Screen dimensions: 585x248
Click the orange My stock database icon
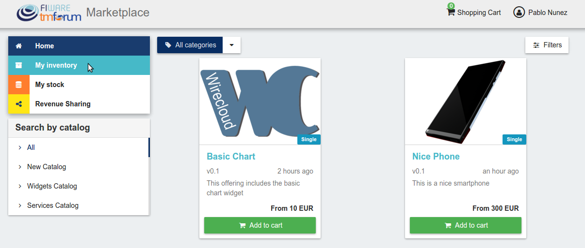click(19, 85)
